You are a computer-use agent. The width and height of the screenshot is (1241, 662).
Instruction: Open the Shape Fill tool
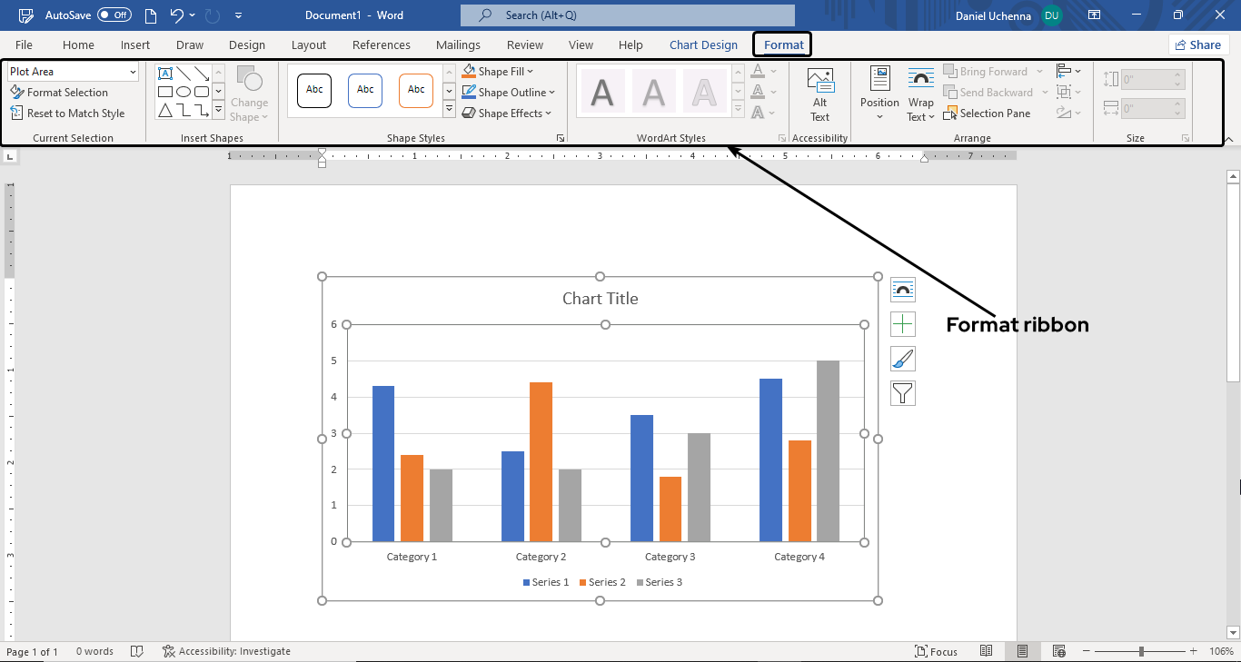(499, 71)
